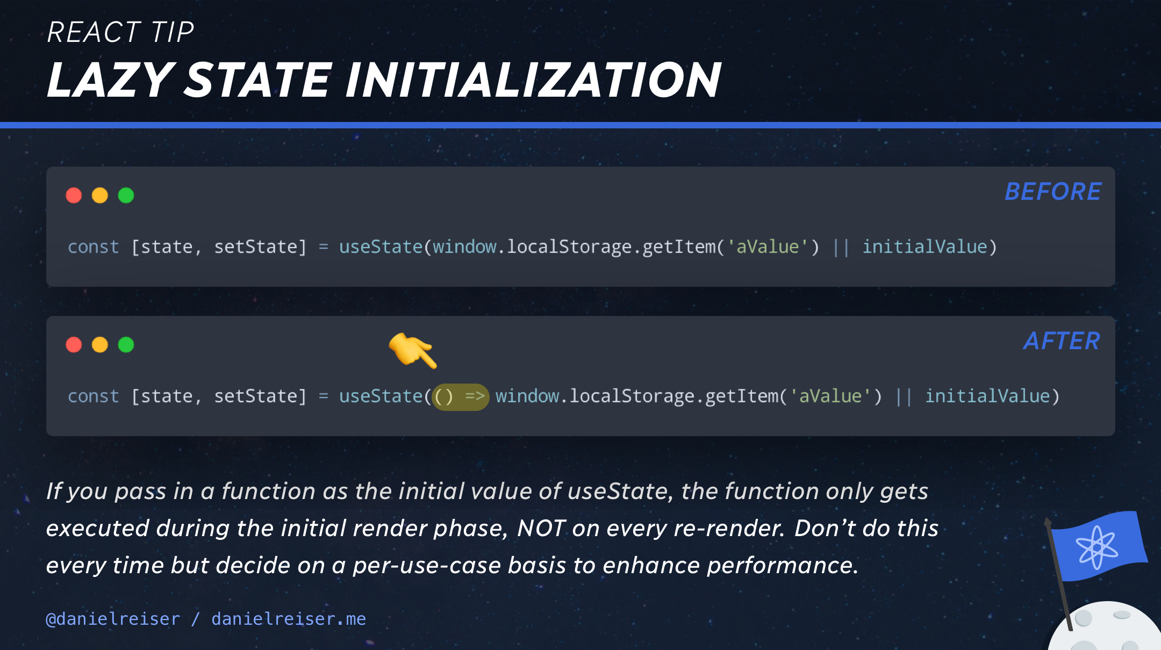Click 'localStorage' in the BEFORE snippet
Image resolution: width=1161 pixels, height=650 pixels.
click(x=569, y=247)
